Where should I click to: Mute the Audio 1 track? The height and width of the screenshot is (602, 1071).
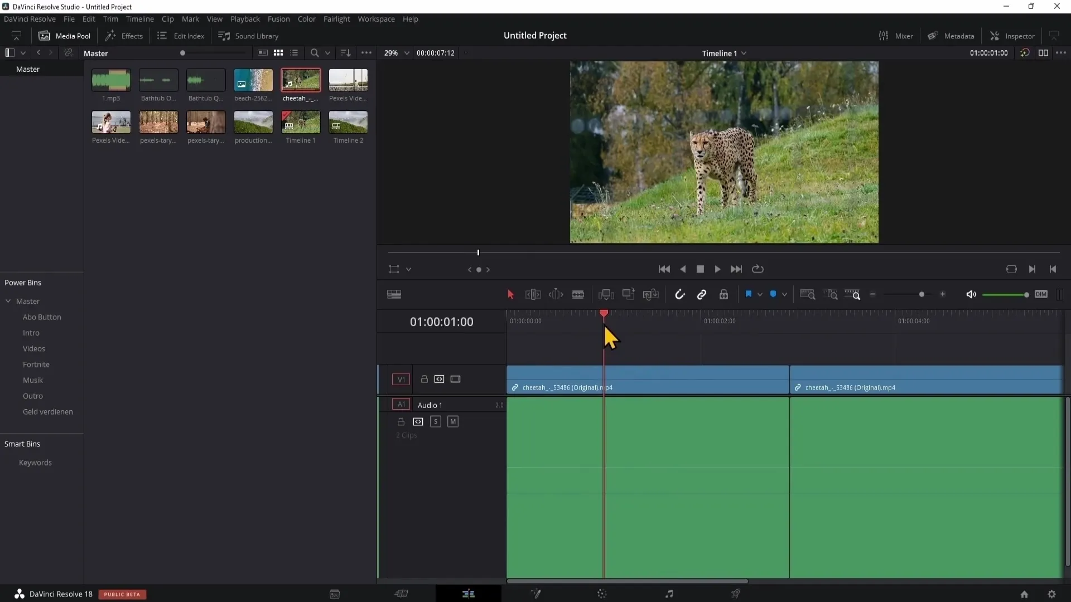click(x=453, y=421)
